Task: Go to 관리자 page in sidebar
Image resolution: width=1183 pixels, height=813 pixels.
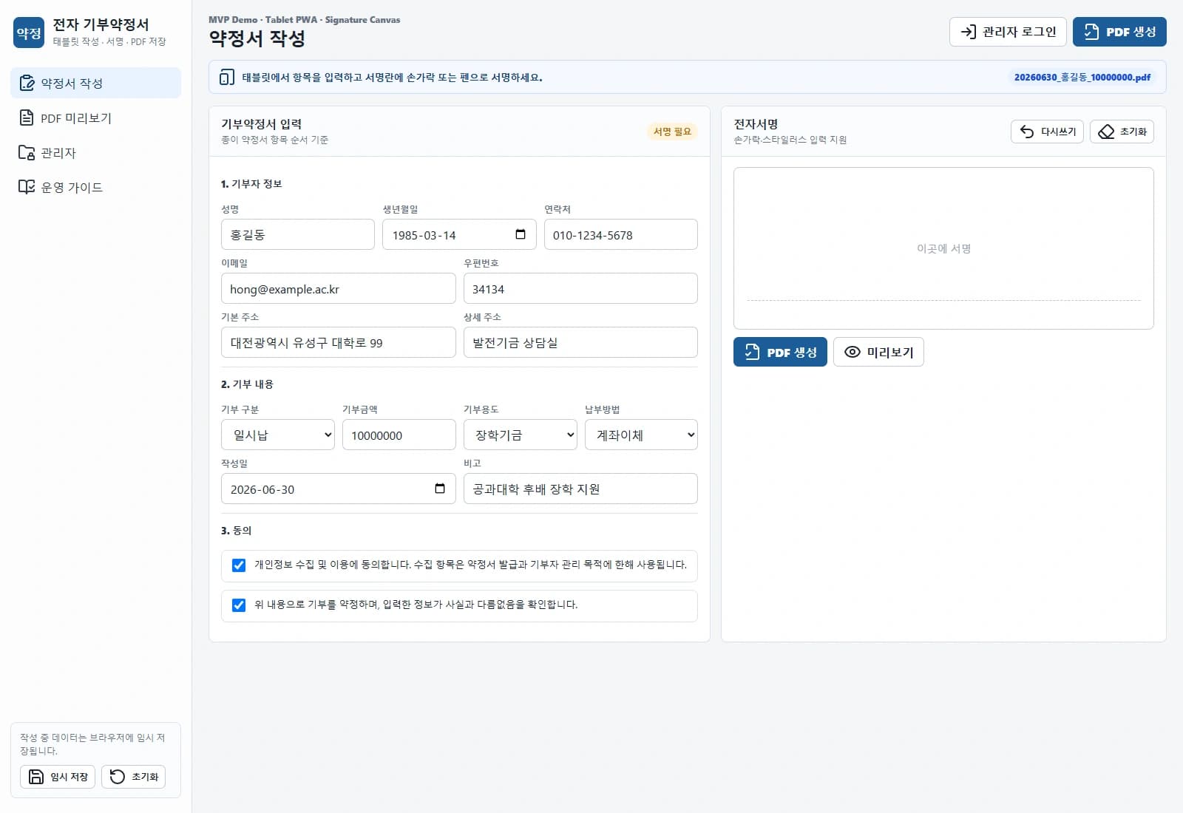Action: click(95, 152)
